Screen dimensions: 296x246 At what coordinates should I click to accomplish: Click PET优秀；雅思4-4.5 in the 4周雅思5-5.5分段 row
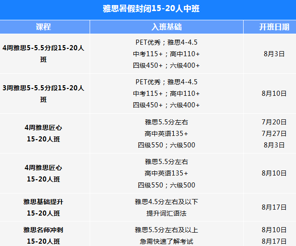pyautogui.click(x=166, y=42)
